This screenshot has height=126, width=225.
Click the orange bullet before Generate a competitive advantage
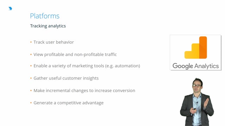point(31,103)
